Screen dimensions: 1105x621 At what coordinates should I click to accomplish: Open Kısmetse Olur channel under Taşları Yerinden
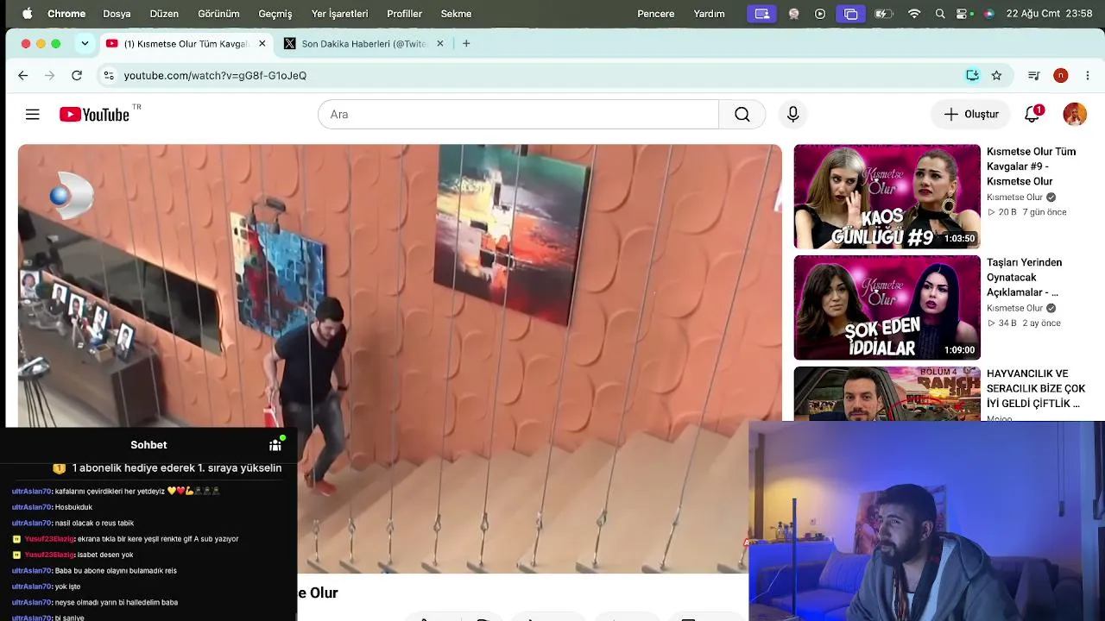click(1015, 308)
